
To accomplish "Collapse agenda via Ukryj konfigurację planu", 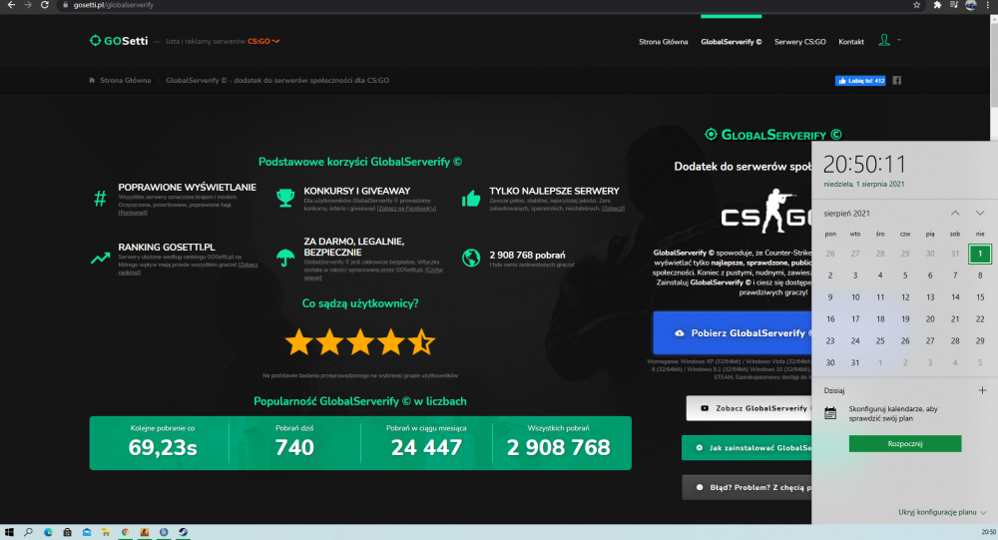I will [x=942, y=512].
